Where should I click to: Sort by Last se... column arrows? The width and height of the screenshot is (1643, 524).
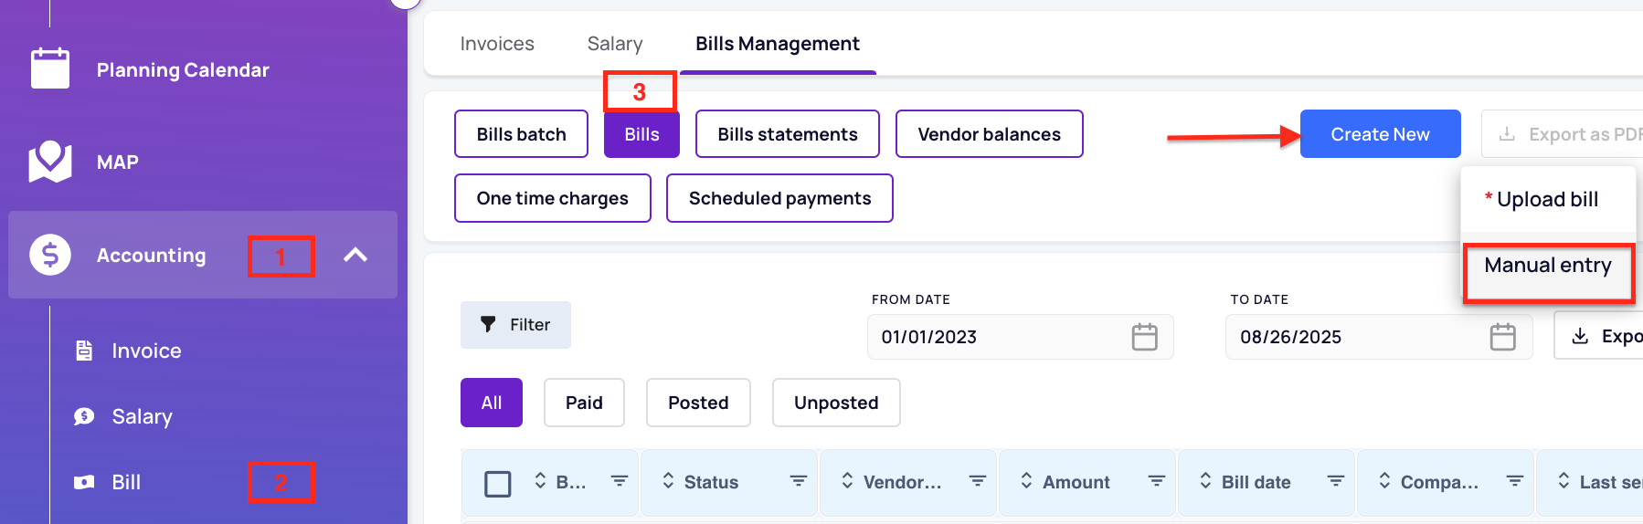(x=1563, y=481)
